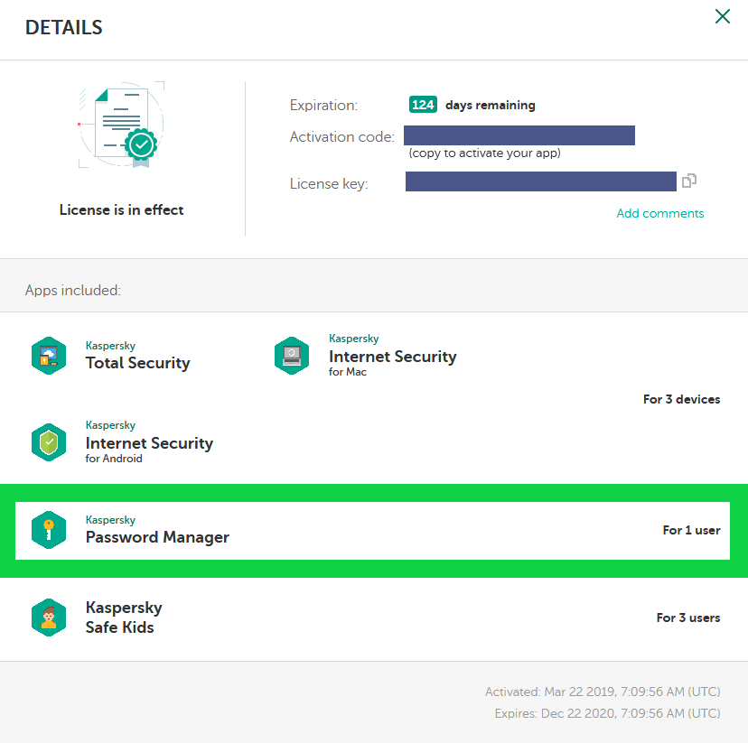Click the Internet Security for Android shield icon
This screenshot has width=748, height=743.
click(49, 442)
